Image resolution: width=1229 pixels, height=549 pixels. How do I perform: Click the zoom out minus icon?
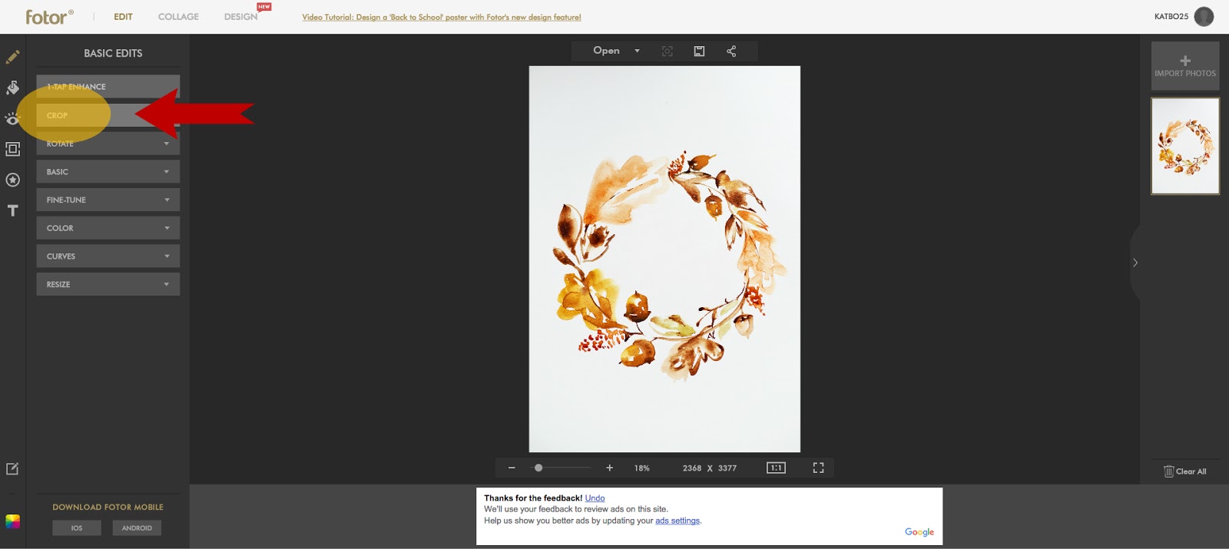point(512,468)
